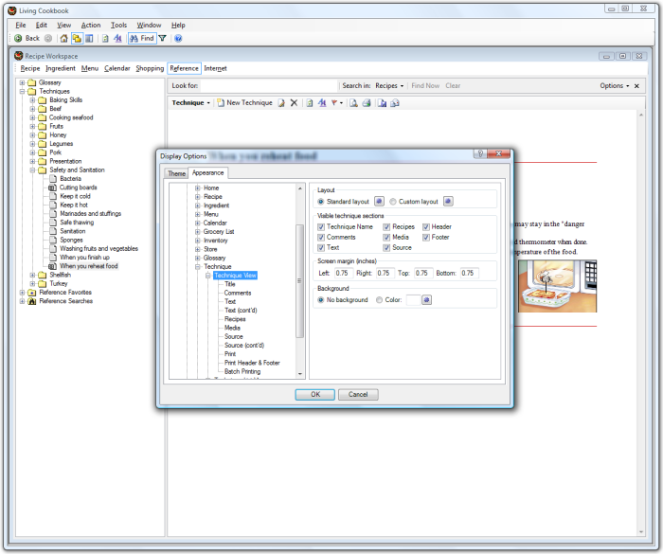Switch to the Theme tab
663x554 pixels.
176,173
